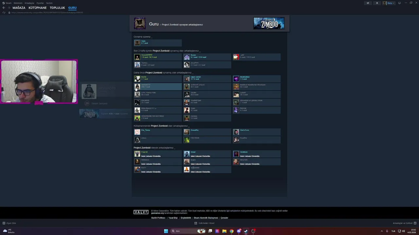Open Guru profile avatar in page header
419x235 pixels.
pyautogui.click(x=140, y=23)
